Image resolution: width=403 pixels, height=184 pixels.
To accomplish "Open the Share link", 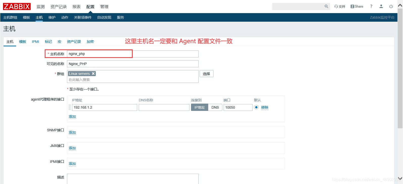I will [x=357, y=7].
